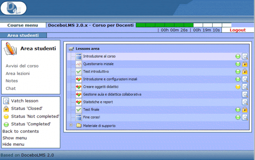Image resolution: width=255 pixels, height=160 pixels.
Task: Click the green course progress bar
Action: click(x=184, y=25)
